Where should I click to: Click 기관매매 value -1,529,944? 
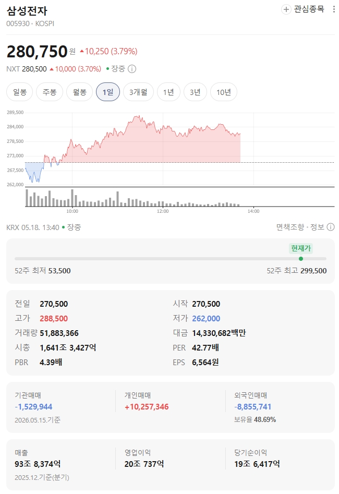[x=33, y=407]
